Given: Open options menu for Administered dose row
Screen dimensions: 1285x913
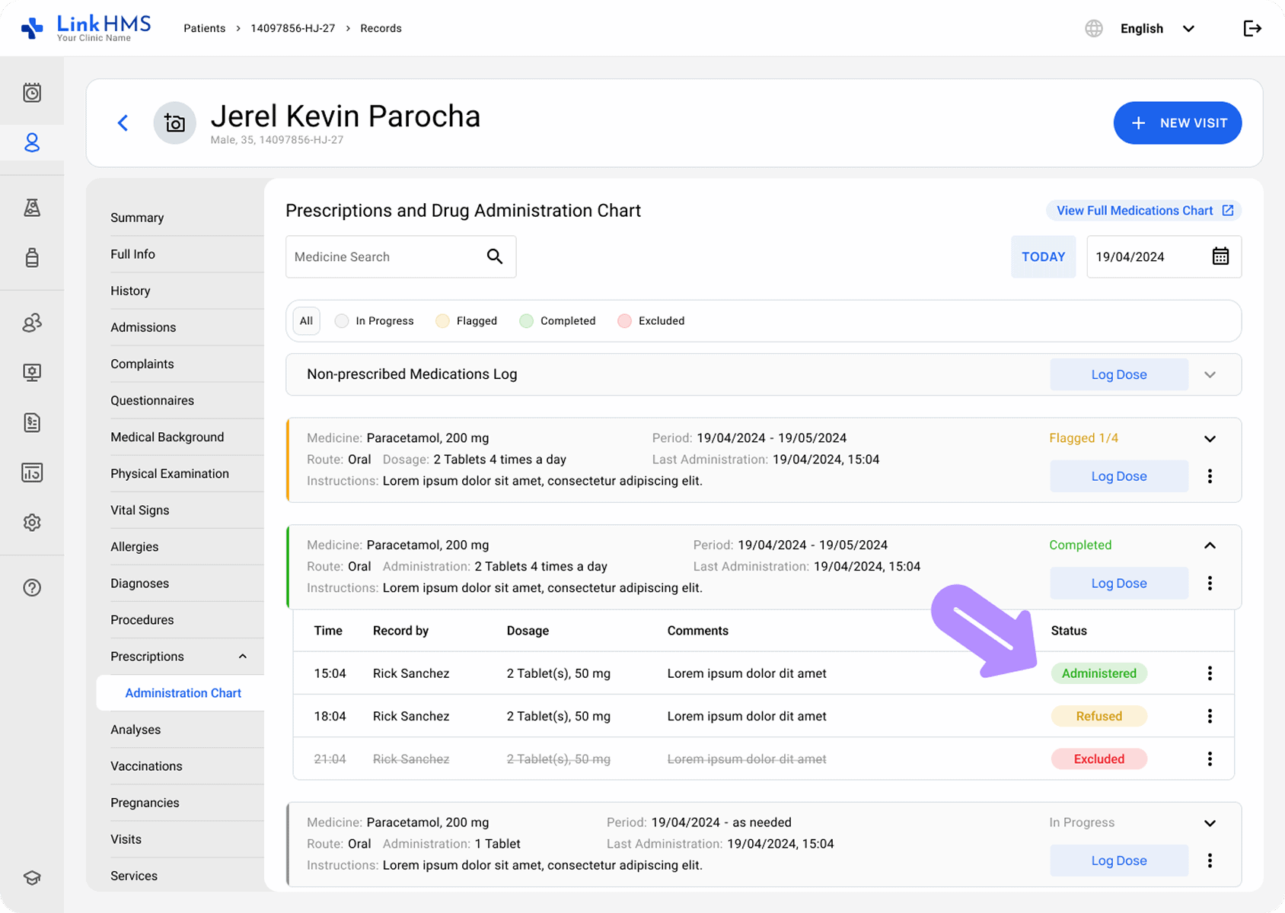Looking at the screenshot, I should pos(1209,673).
